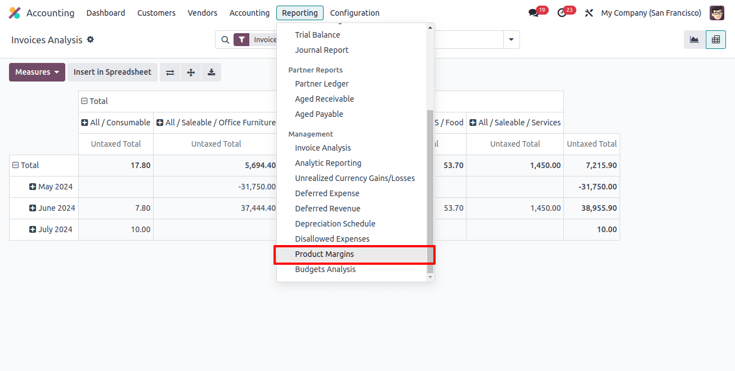735x371 pixels.
Task: Close the Reporting menu
Action: 300,13
